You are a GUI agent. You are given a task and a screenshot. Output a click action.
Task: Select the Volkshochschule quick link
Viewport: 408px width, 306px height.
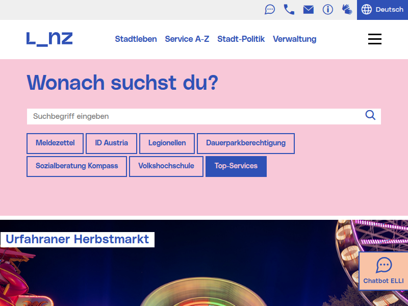tap(166, 166)
